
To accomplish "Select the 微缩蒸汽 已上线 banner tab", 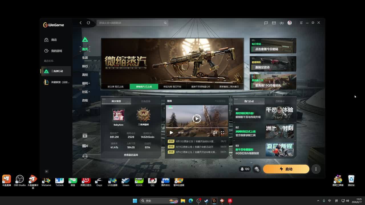I will [144, 87].
